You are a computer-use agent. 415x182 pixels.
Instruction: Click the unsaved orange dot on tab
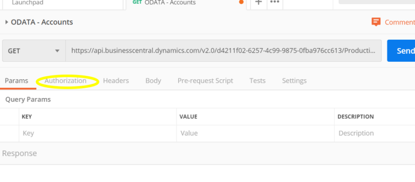click(x=241, y=2)
